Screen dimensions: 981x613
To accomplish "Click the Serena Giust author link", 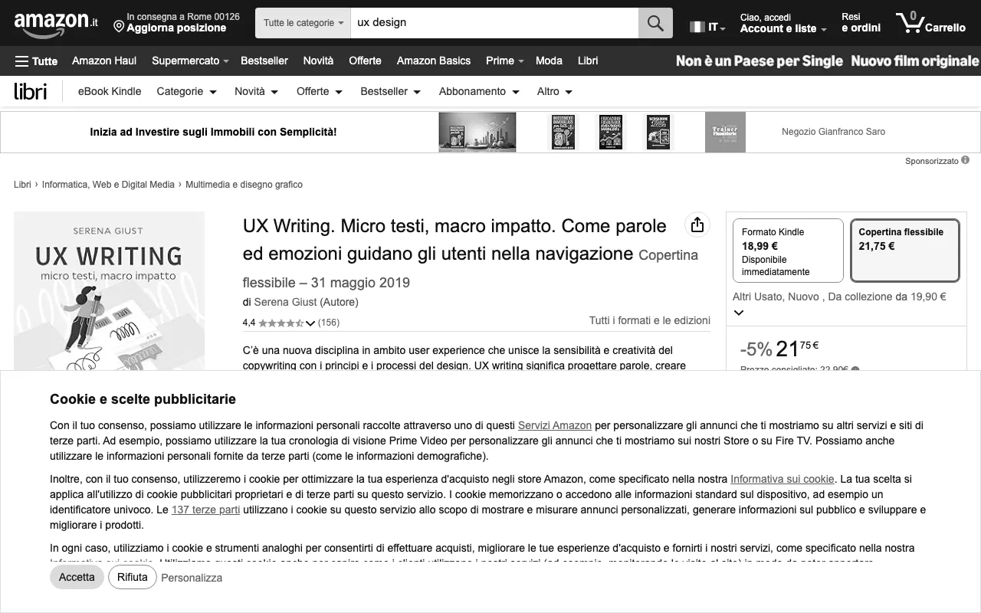I will click(287, 302).
